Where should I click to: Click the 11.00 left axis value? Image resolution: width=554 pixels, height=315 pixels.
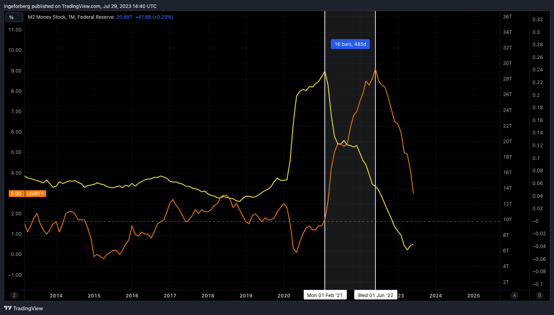(14, 30)
